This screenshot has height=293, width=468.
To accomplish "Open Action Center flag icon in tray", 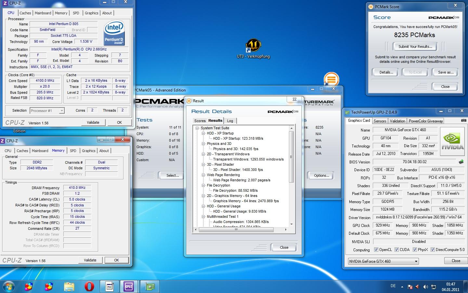I will point(410,287).
